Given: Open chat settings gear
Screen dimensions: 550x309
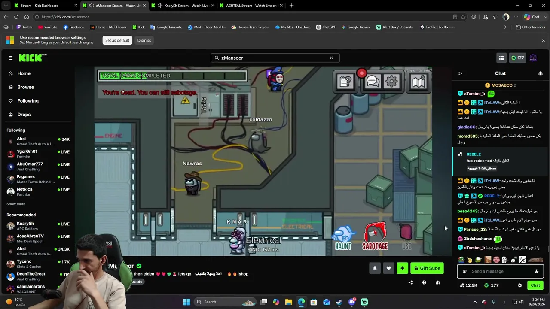Looking at the screenshot, I should (520, 285).
